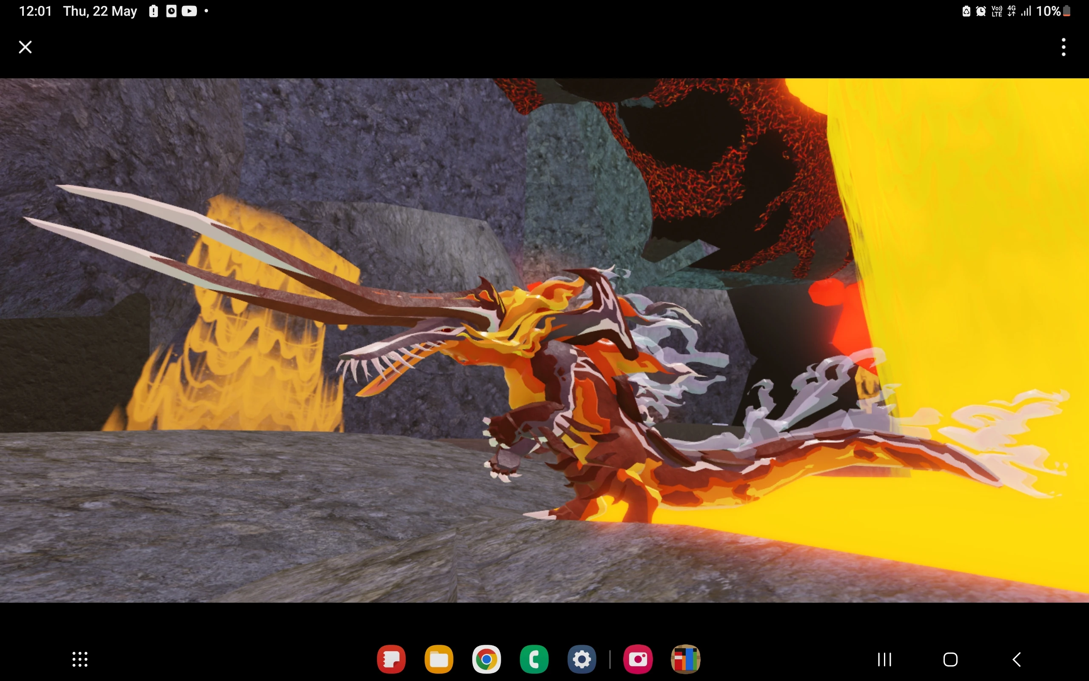The image size is (1089, 681).
Task: Tap the power saving battery status icon
Action: pyautogui.click(x=966, y=11)
